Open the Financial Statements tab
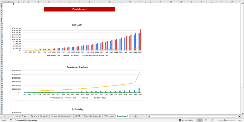This screenshot has height=122, width=244. [x=61, y=116]
